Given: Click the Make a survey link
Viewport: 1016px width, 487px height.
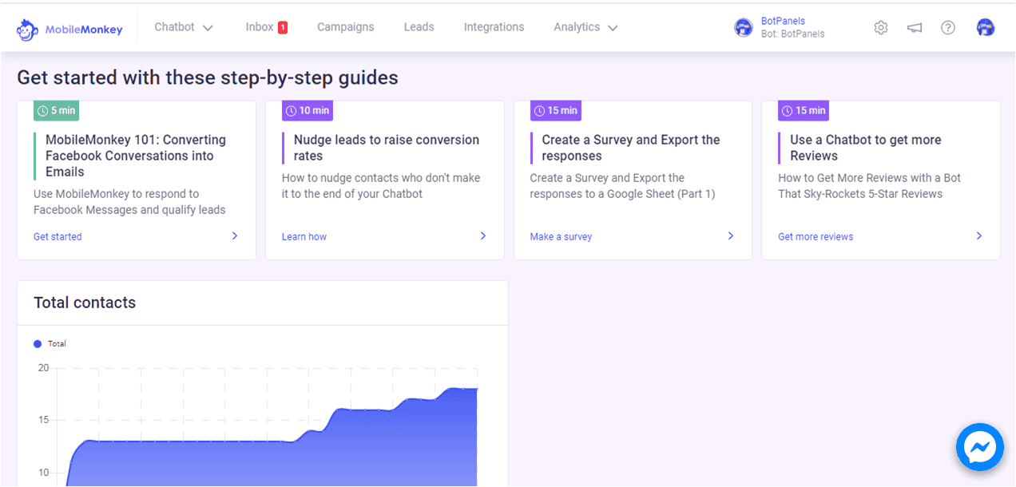Looking at the screenshot, I should point(562,236).
